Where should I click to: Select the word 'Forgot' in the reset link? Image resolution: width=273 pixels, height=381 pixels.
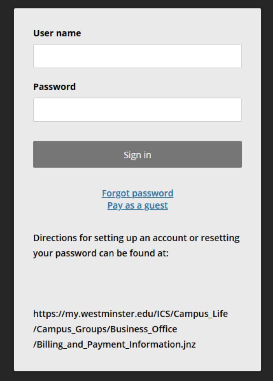click(115, 193)
